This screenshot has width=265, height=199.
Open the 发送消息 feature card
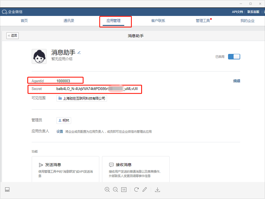65,169
